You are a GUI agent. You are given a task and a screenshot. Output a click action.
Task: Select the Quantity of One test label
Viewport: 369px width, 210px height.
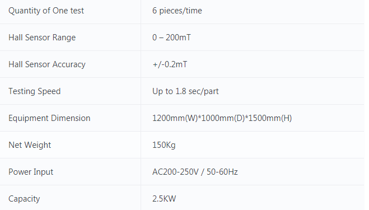pos(46,11)
